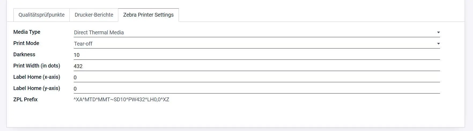
Task: Click the Direct Thermal Media selection
Action: (99, 32)
